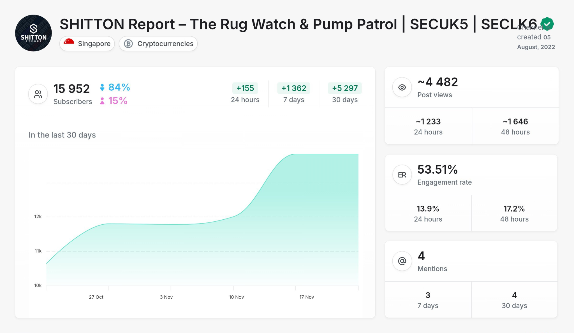Click the post views eye icon
This screenshot has width=574, height=333.
(402, 87)
